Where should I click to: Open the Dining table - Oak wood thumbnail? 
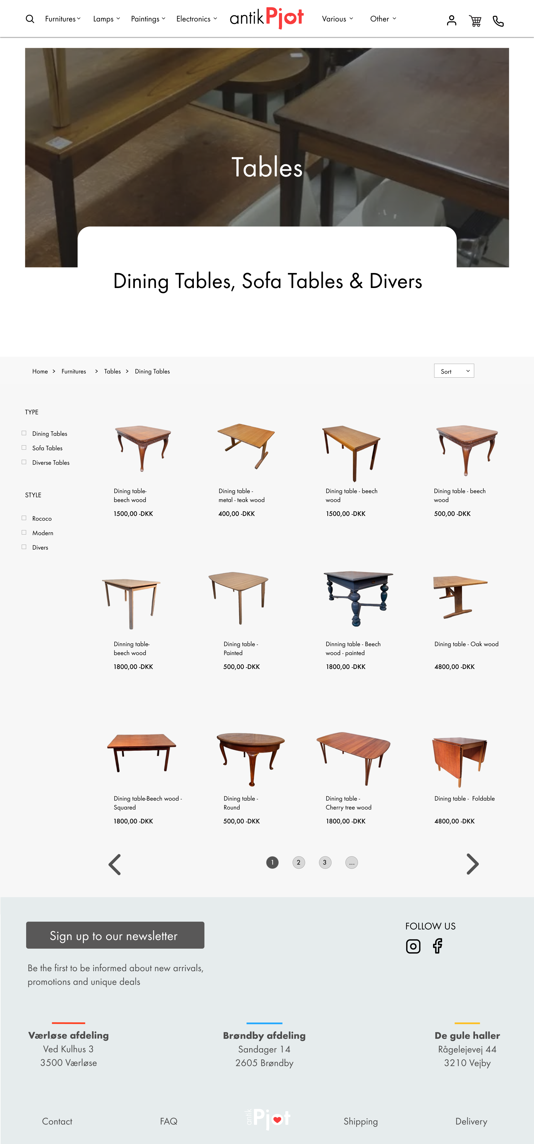pos(460,596)
